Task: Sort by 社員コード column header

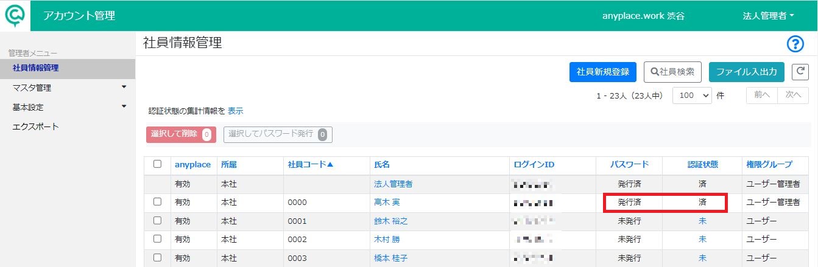Action: (311, 164)
